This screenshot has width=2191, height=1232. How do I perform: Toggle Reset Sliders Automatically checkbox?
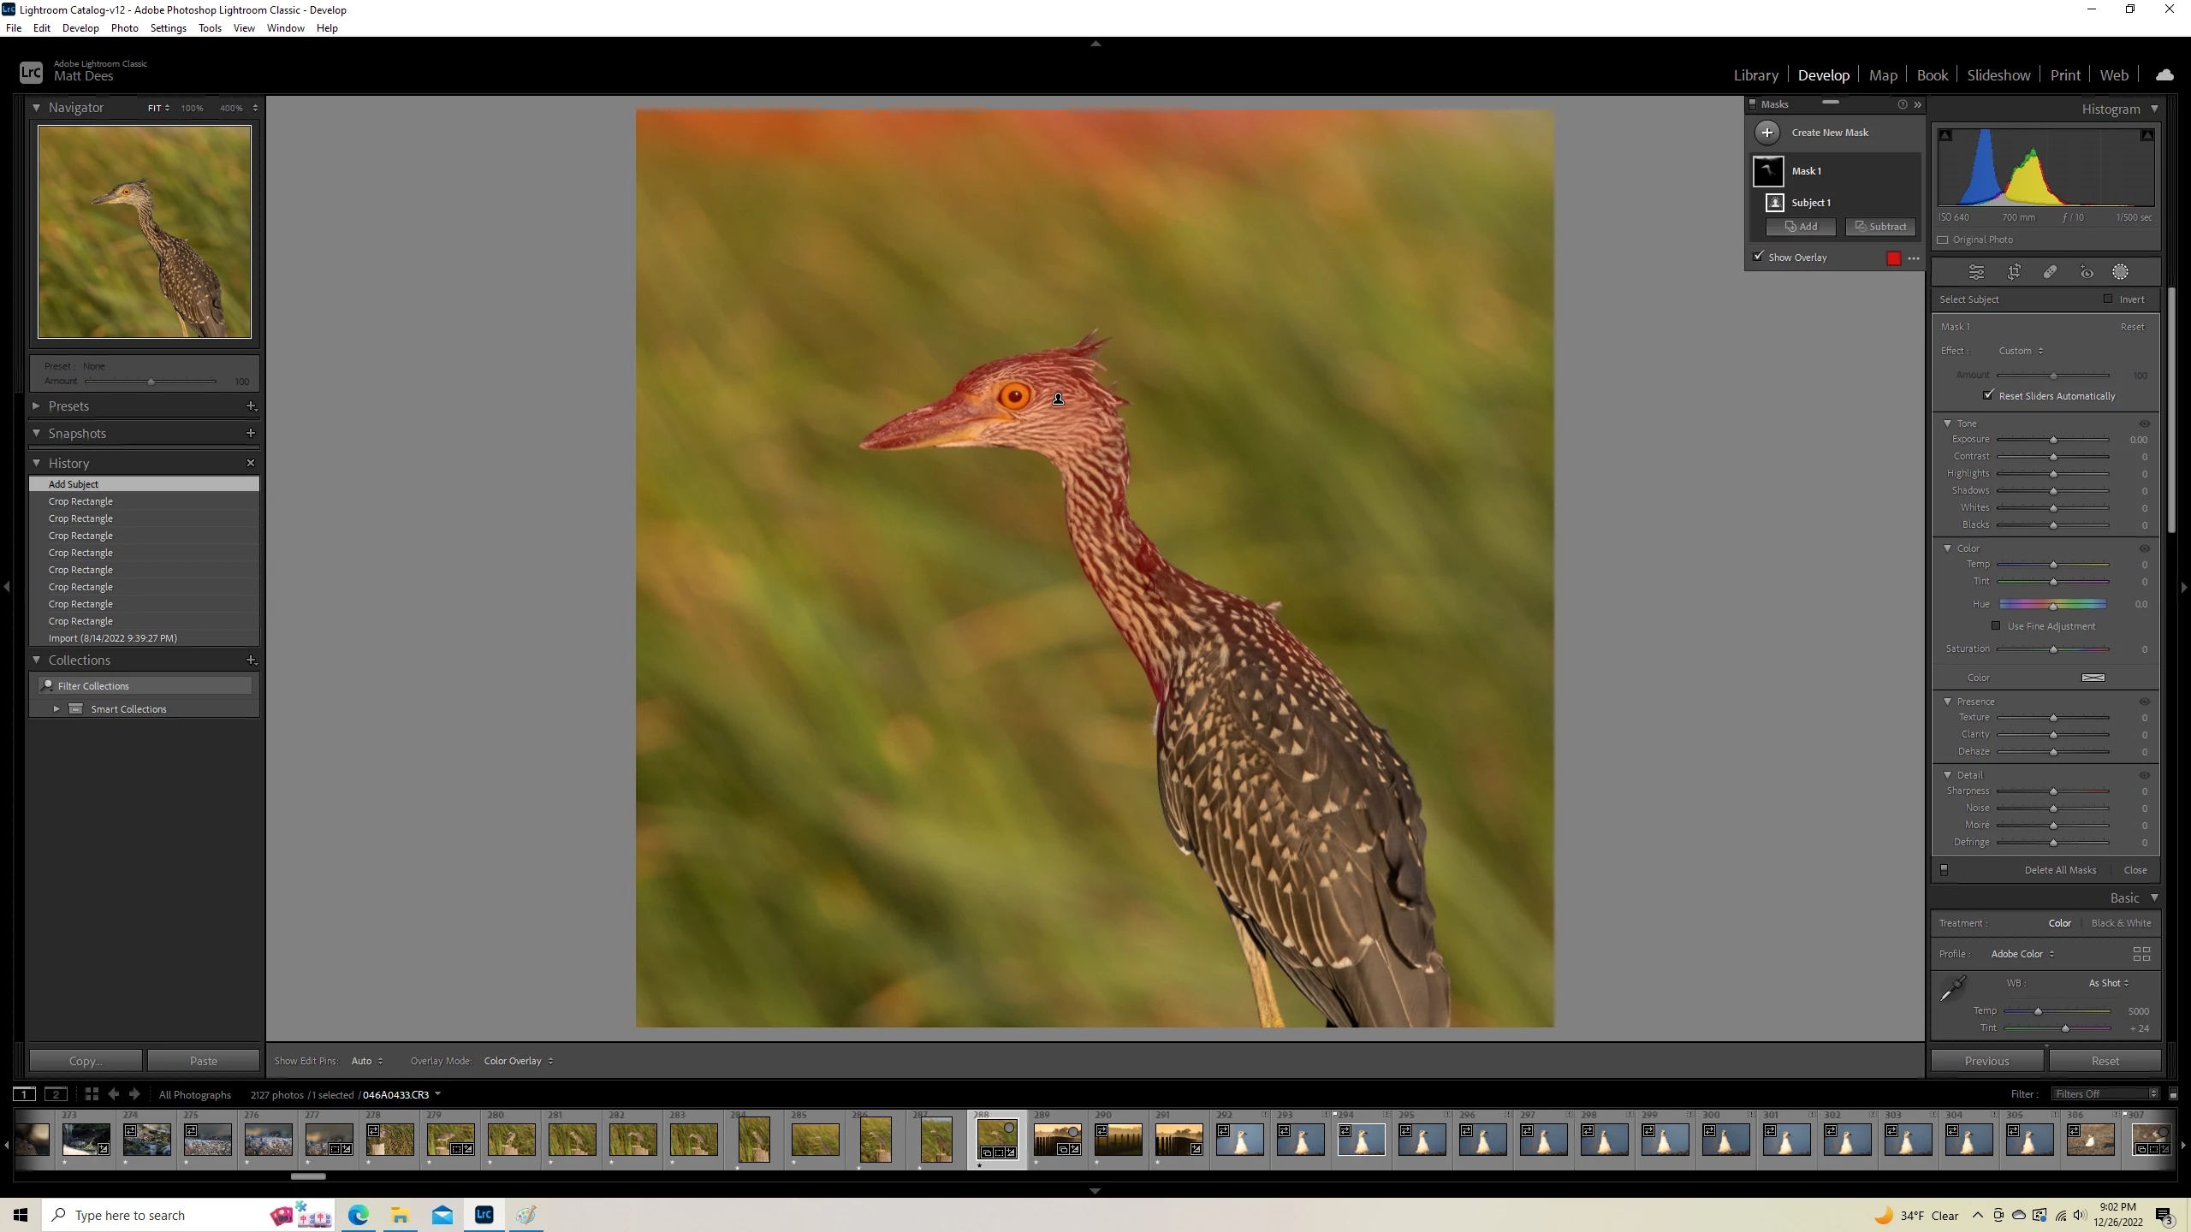[1988, 395]
